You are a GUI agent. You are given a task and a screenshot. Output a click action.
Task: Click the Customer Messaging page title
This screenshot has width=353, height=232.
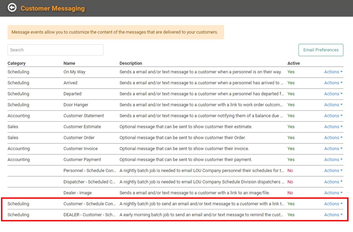coord(53,8)
